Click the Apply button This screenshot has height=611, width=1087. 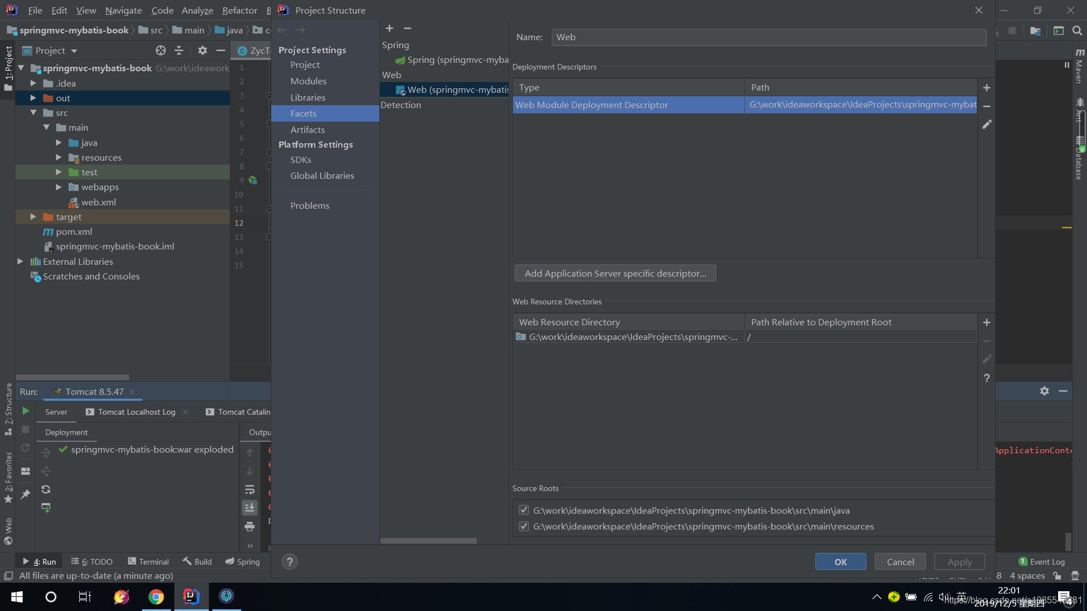[960, 562]
